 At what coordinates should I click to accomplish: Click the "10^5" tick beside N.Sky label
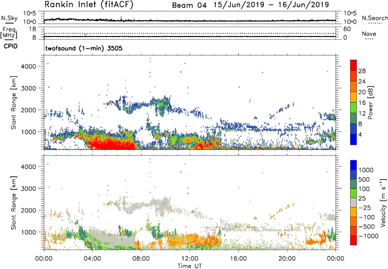30,13
